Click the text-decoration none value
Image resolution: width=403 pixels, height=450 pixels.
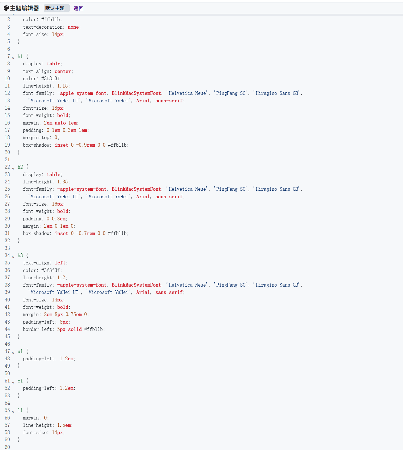click(73, 27)
